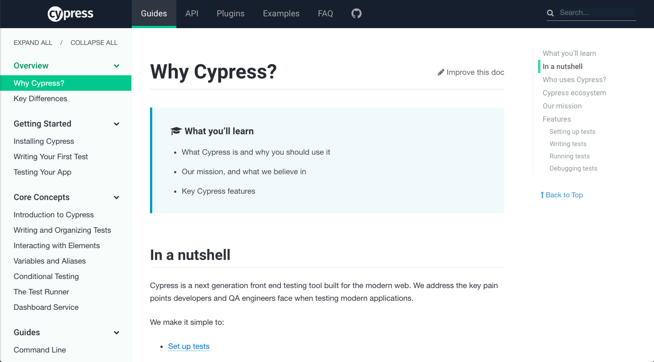
Task: Click inside the Search input field
Action: [x=595, y=13]
